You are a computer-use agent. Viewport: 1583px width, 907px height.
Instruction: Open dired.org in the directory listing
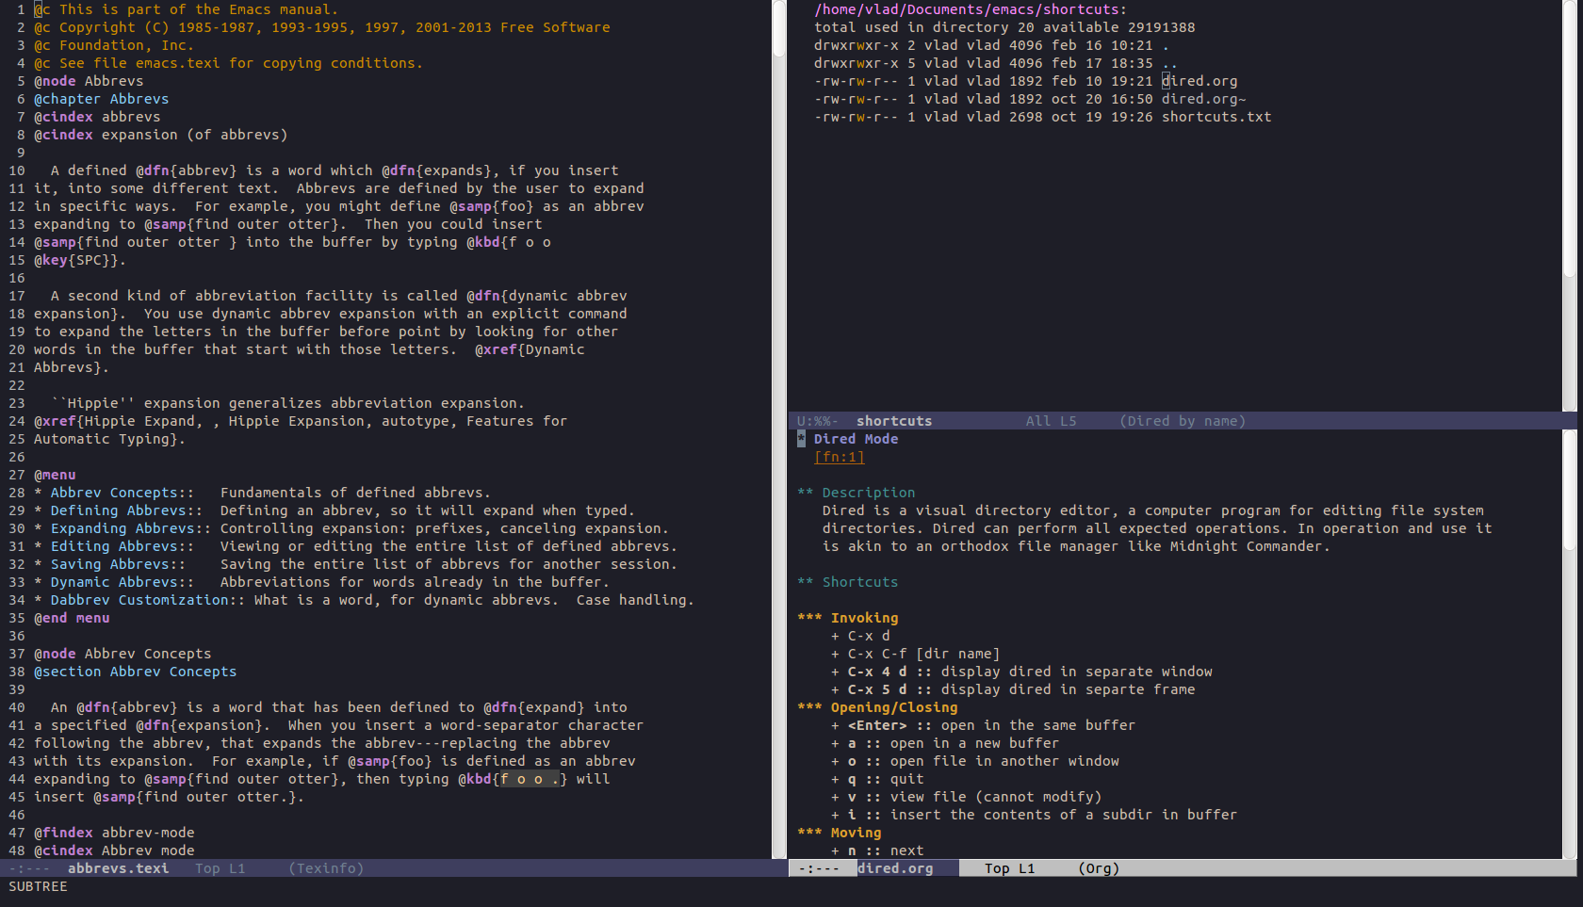point(1199,81)
